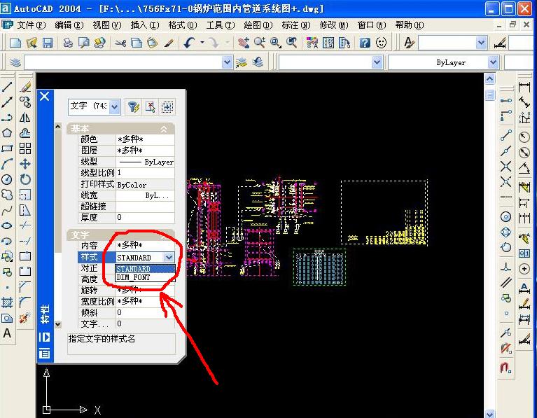Toggle PICKADD selection mode button in Properties
This screenshot has height=418, width=537.
[x=167, y=107]
